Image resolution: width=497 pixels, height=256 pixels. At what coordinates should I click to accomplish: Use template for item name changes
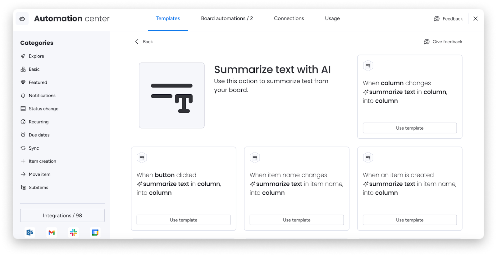tap(297, 220)
